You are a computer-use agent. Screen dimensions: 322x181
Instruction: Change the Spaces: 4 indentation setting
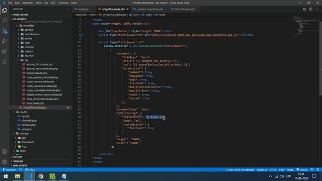pyautogui.click(x=262, y=170)
